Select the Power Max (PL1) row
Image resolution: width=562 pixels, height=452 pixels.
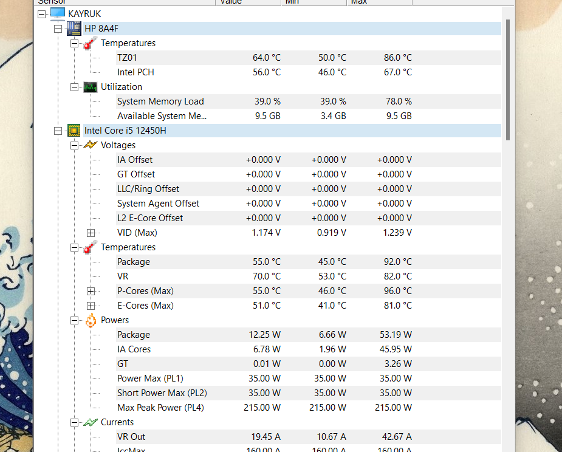point(309,378)
